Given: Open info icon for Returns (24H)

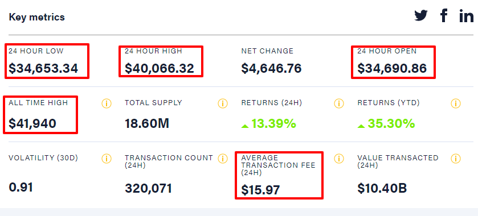Looking at the screenshot, I should [338, 103].
